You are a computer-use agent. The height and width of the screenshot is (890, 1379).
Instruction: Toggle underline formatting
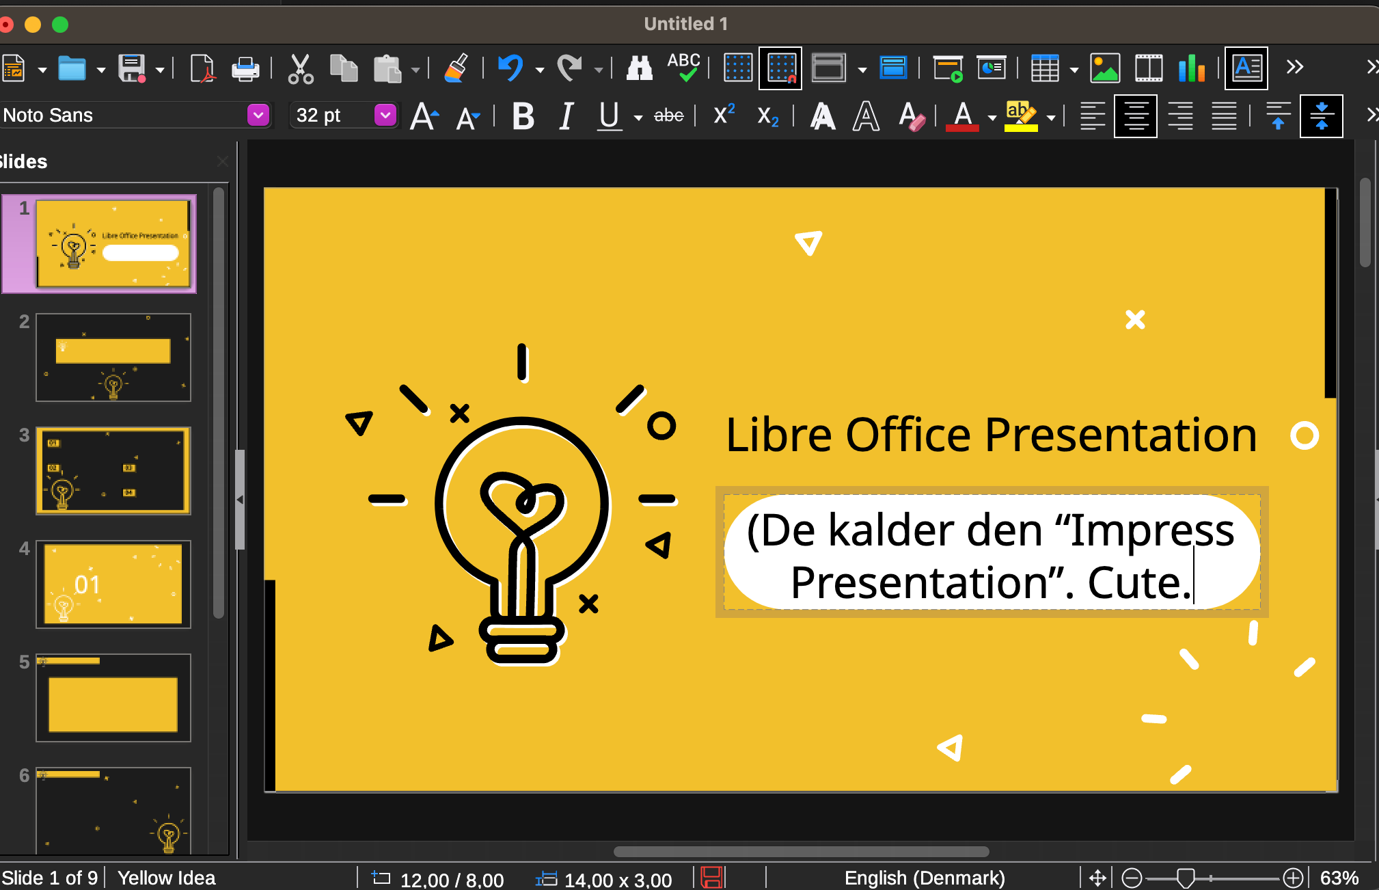click(x=609, y=116)
